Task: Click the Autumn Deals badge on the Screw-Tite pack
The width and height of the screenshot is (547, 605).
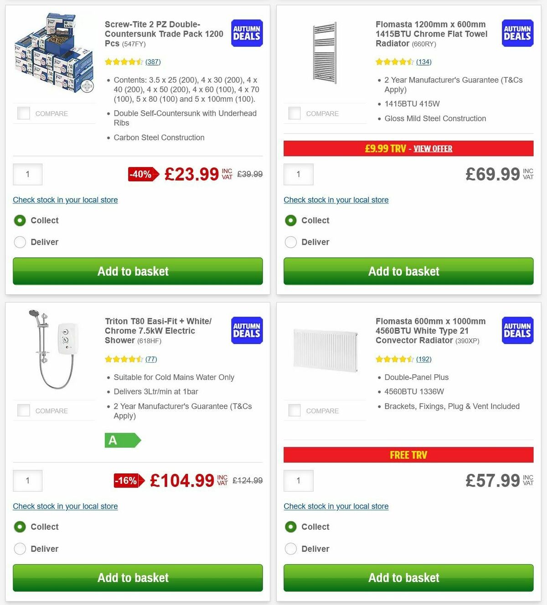Action: tap(246, 33)
